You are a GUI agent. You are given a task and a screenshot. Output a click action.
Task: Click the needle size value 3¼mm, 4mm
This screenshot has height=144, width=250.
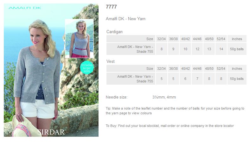click(164, 97)
